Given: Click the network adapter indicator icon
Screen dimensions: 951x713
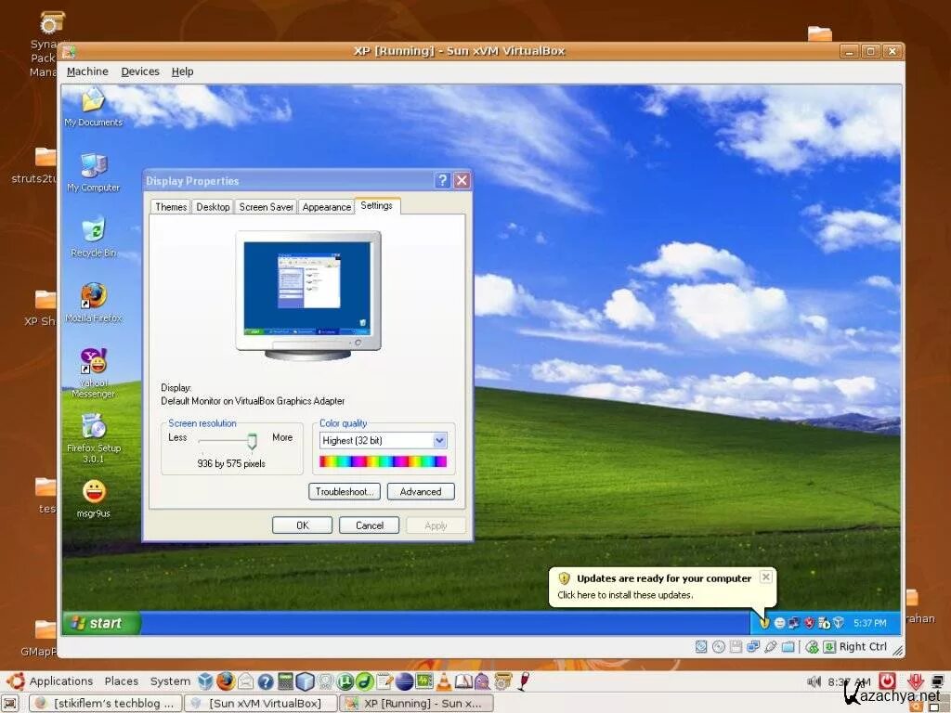Looking at the screenshot, I should point(753,647).
